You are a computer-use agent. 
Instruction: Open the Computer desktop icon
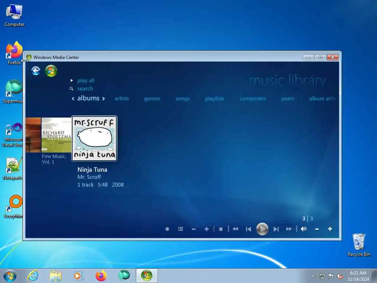14,15
